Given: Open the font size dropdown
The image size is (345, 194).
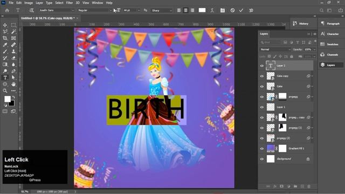Looking at the screenshot, I should [139, 10].
